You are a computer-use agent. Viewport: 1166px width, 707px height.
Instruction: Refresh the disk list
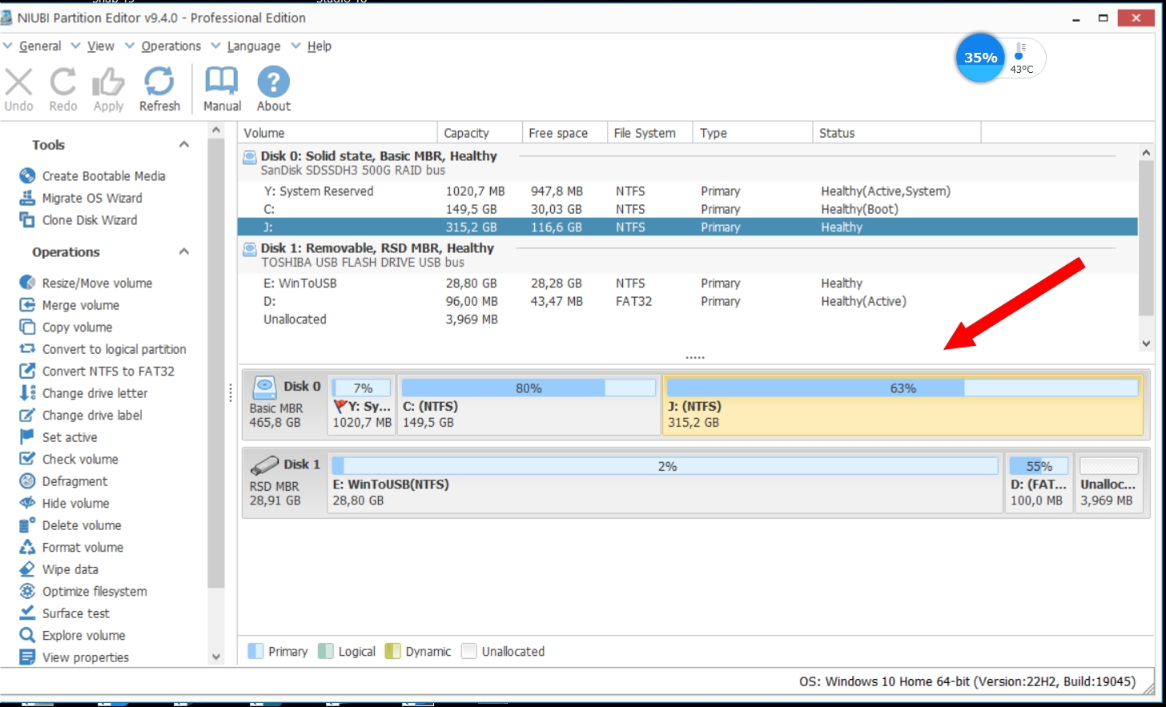tap(159, 89)
